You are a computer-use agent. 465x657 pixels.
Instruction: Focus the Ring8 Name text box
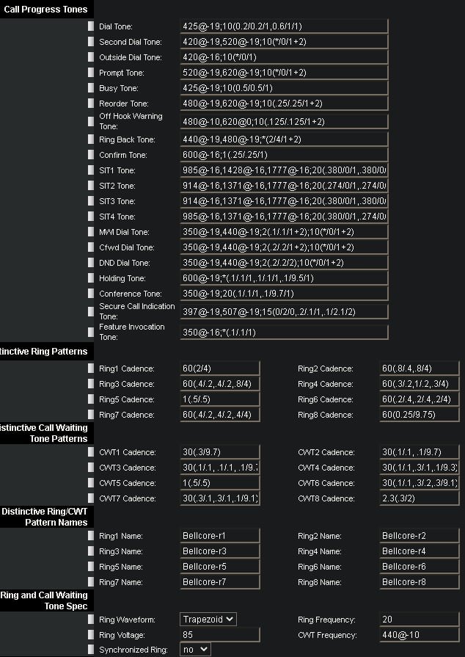(x=420, y=582)
